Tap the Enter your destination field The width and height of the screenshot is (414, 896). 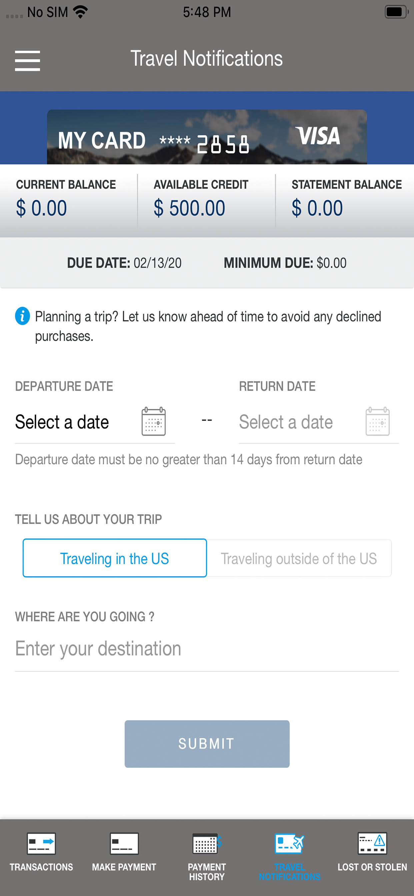[x=207, y=649]
